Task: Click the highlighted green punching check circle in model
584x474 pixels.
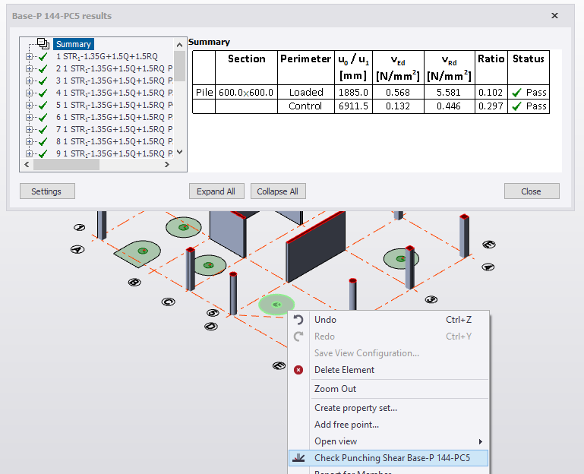Action: click(x=276, y=305)
